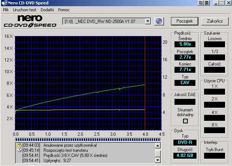This screenshot has height=166, width=232.
Task: Click the Losowo seek time field
Action: [214, 44]
